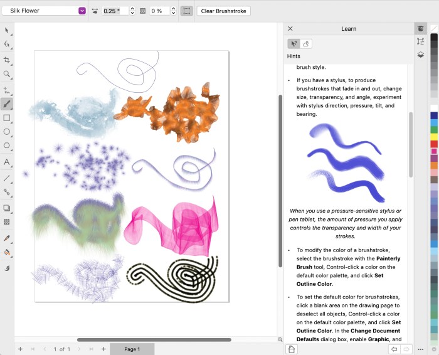Decrease transparency with down stepper

point(174,13)
